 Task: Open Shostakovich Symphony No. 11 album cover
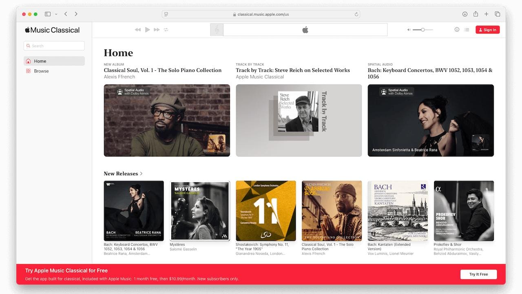pos(266,211)
